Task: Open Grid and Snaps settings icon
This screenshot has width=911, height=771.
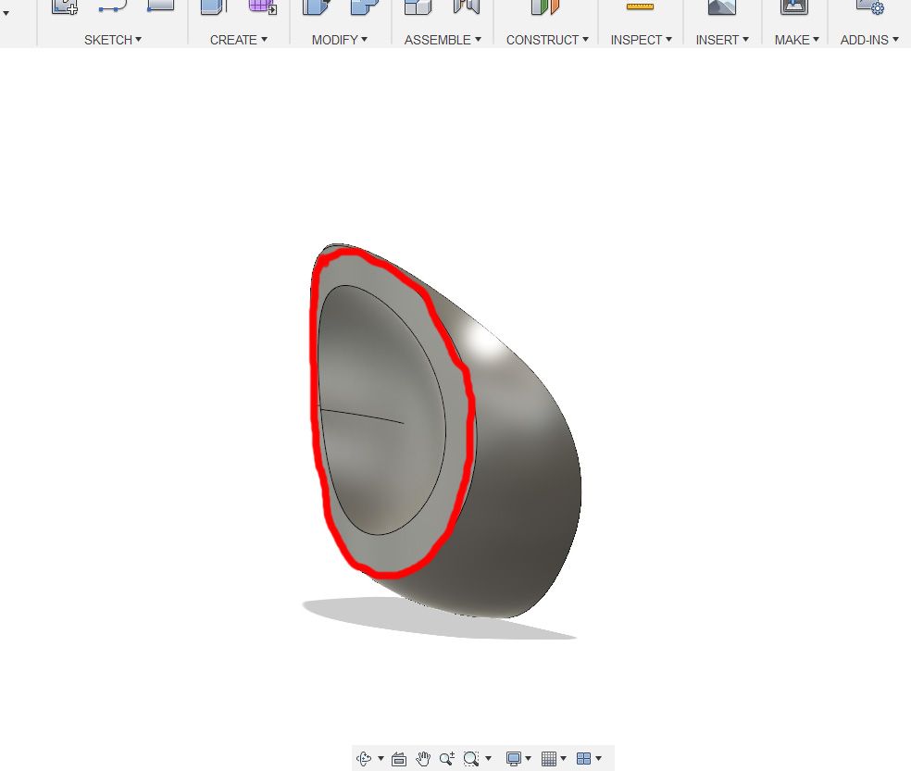Action: pyautogui.click(x=548, y=758)
